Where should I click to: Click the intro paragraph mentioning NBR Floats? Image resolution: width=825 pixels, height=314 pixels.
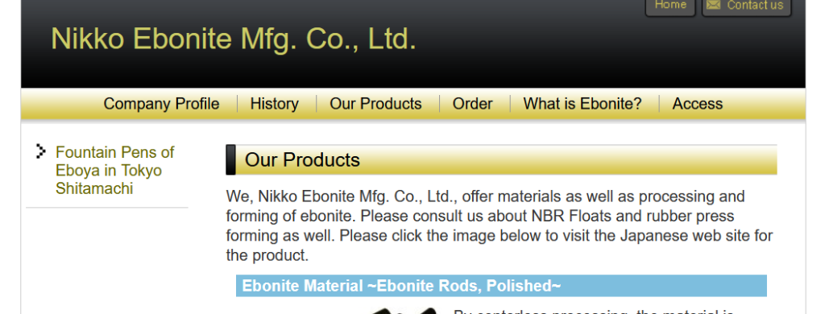500,225
